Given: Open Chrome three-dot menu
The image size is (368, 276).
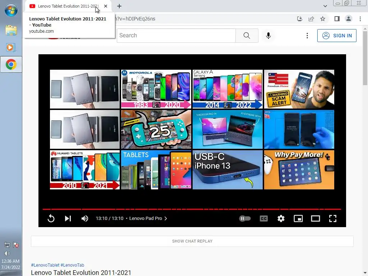Looking at the screenshot, I should click(360, 19).
